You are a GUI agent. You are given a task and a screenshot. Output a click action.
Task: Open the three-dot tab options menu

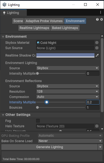click(x=101, y=12)
